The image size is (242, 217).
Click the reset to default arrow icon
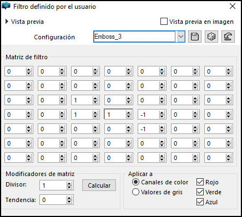pos(228,37)
